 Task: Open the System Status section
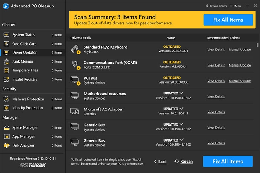click(x=33, y=35)
